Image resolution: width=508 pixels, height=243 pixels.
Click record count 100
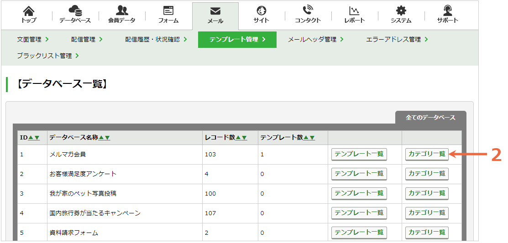[x=210, y=194]
